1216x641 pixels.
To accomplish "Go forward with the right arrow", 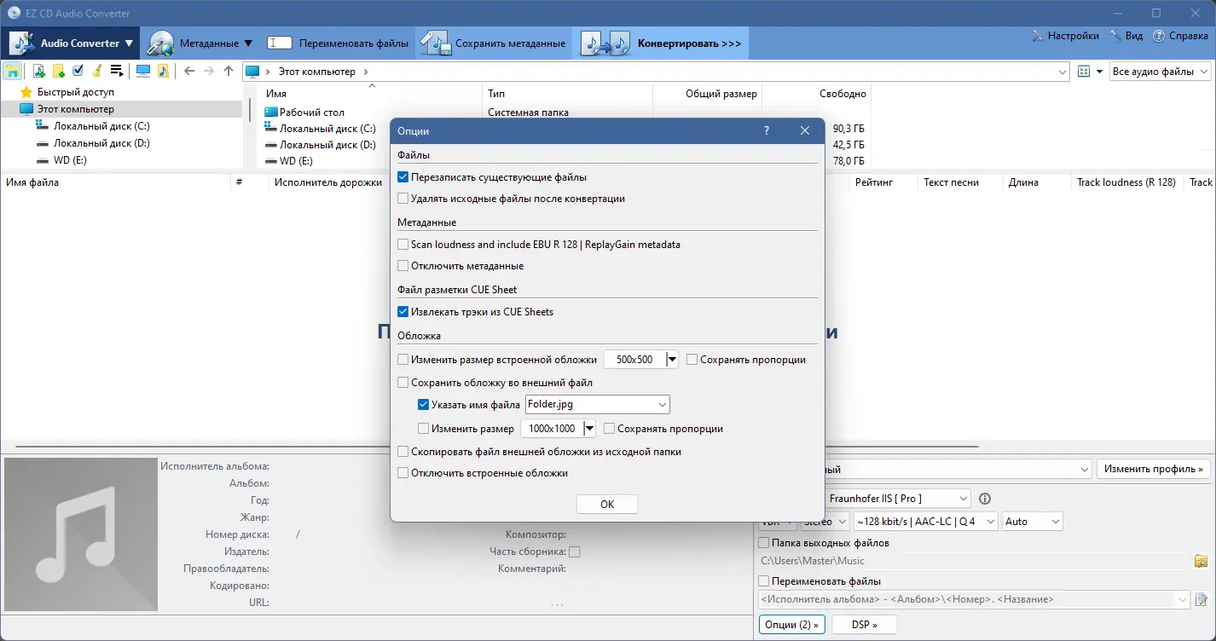I will pos(209,72).
